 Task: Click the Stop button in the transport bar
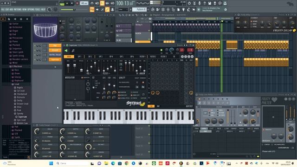click(x=72, y=3)
